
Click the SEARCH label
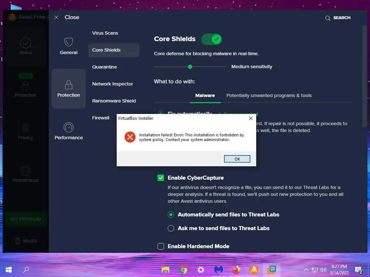coord(342,18)
